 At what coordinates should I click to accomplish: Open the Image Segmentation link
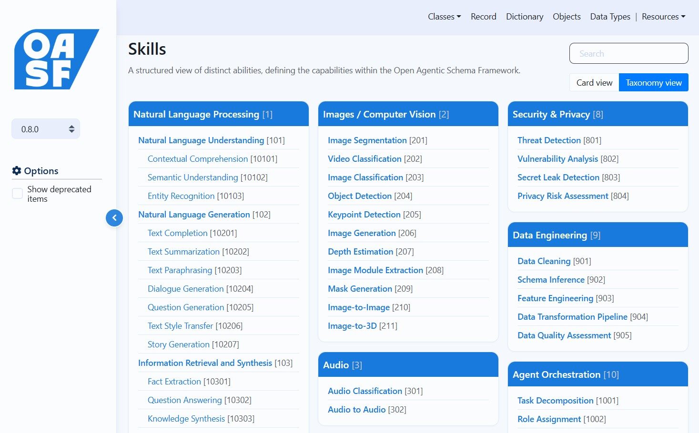[x=367, y=140]
